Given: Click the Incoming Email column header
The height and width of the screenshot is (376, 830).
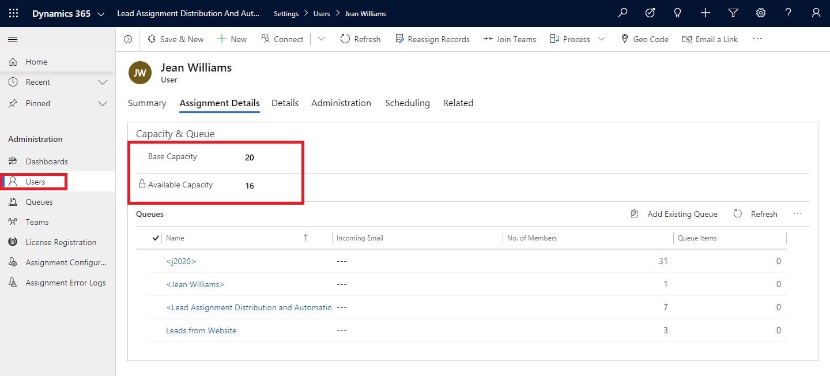Looking at the screenshot, I should (x=360, y=238).
